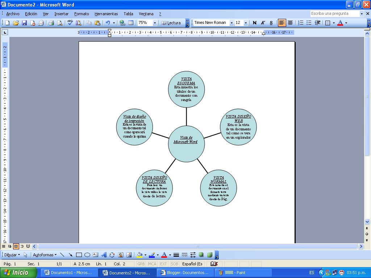Print the document with printer icon

[51, 23]
